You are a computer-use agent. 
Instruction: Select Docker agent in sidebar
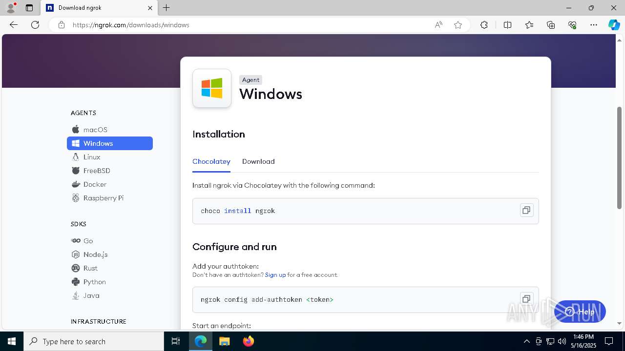tap(109, 184)
